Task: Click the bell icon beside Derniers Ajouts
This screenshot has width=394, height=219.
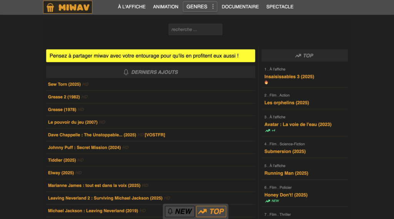Action: 126,72
